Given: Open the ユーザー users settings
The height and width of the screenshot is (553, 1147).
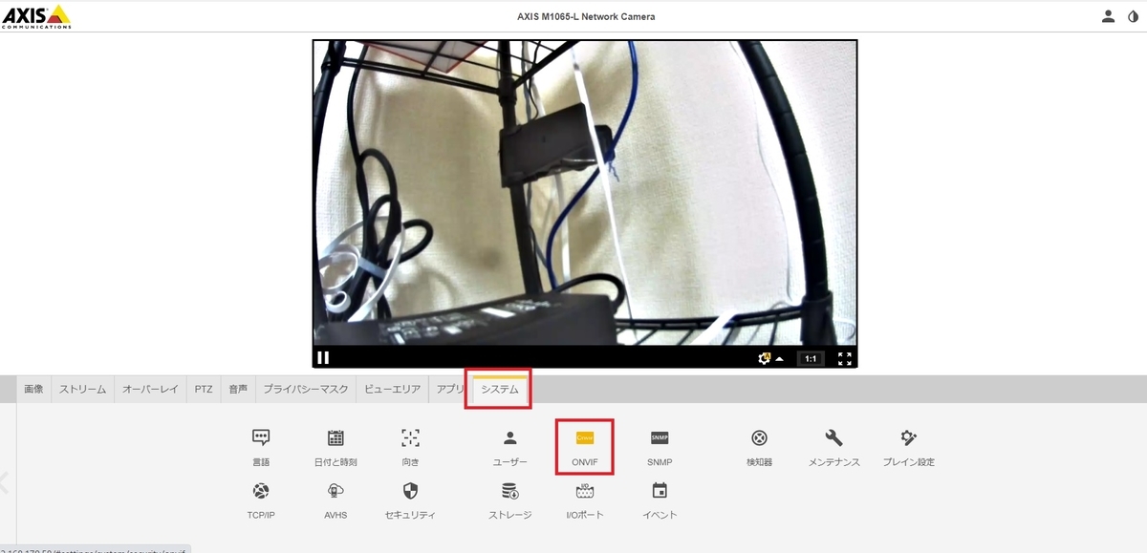Looking at the screenshot, I should (x=509, y=446).
